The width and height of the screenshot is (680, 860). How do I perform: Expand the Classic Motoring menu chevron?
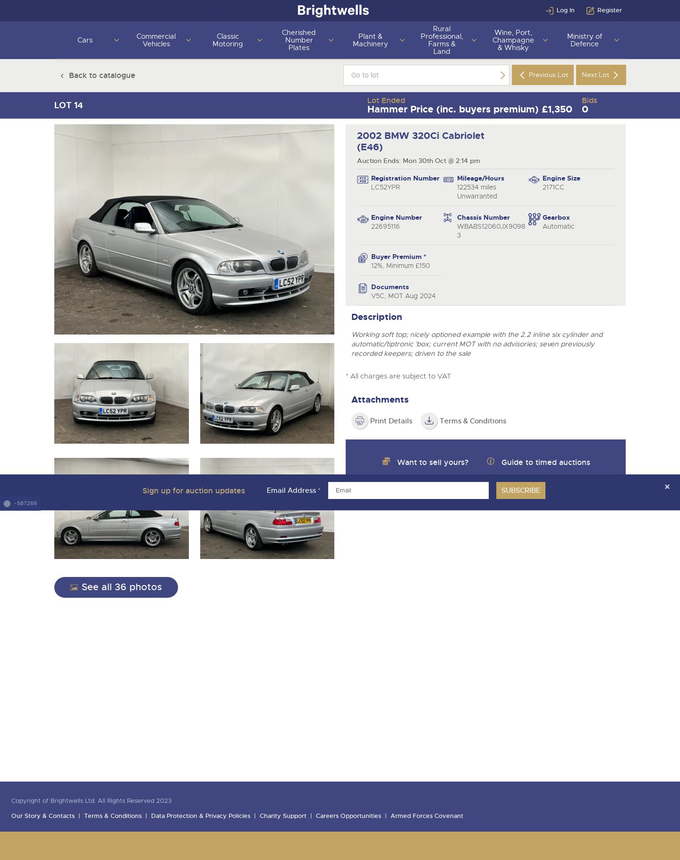(x=260, y=40)
